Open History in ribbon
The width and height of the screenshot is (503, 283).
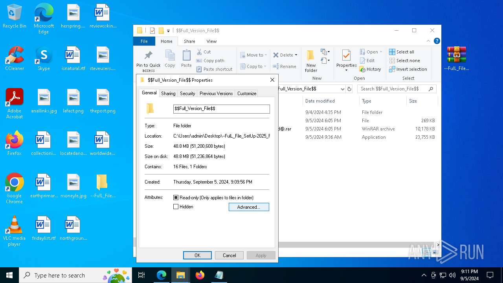(x=370, y=69)
